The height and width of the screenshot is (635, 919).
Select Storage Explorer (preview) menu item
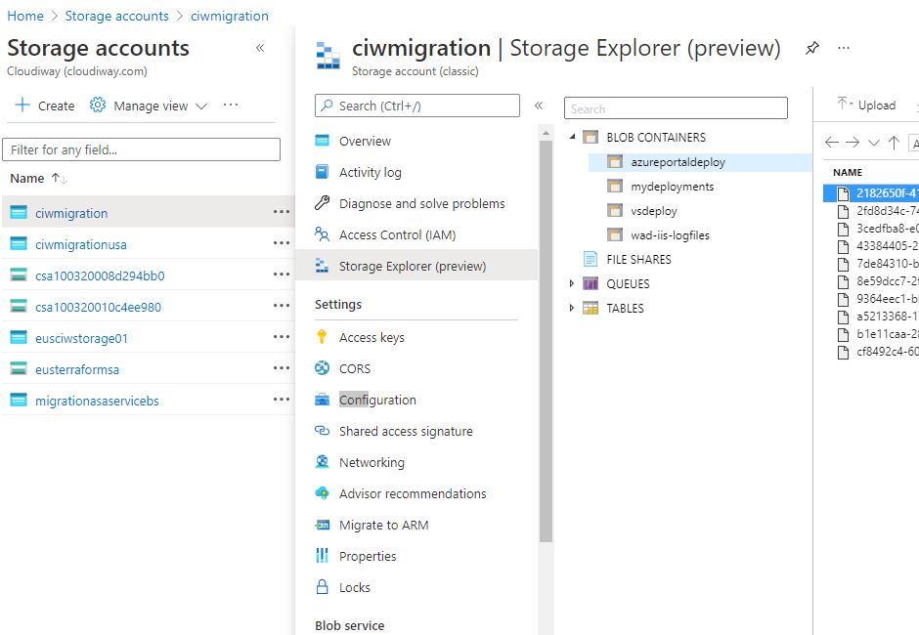click(x=416, y=266)
